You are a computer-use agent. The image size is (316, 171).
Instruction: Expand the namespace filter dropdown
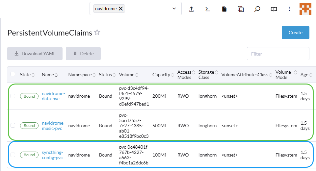click(174, 9)
